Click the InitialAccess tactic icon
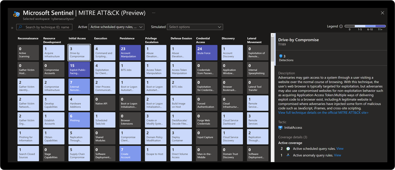 280,128
